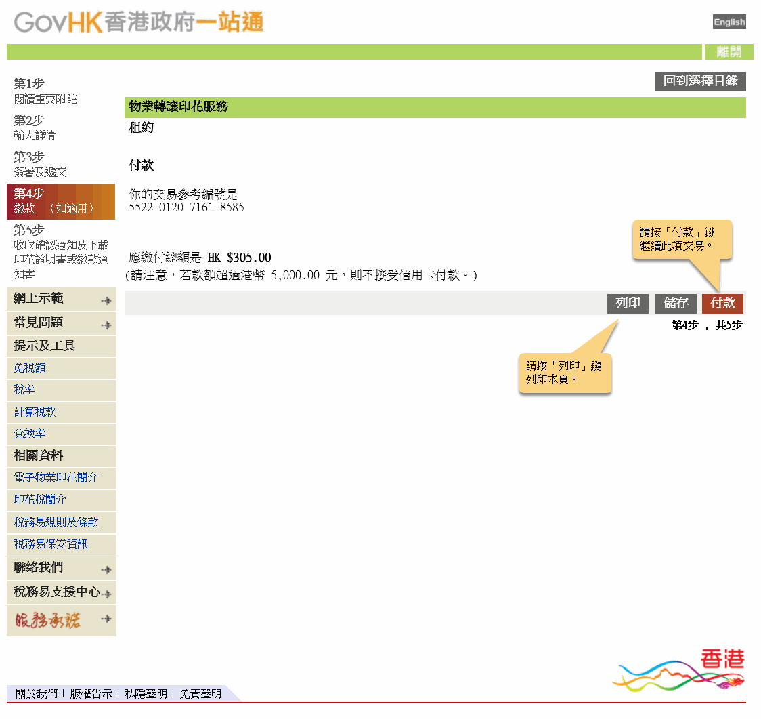Open the 兌換率 link
Image resolution: width=761 pixels, height=719 pixels.
(x=30, y=433)
